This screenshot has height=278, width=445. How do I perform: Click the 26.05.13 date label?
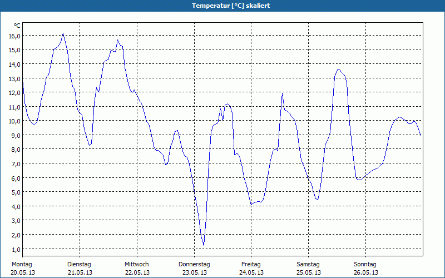(366, 273)
